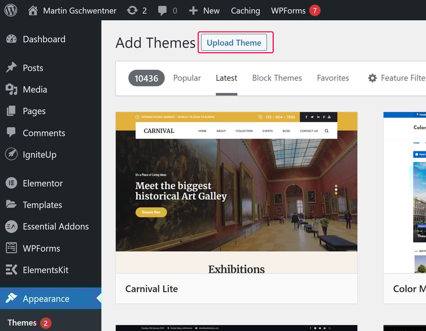The height and width of the screenshot is (331, 426).
Task: Click the IgniteUp rocket icon
Action: pos(11,154)
